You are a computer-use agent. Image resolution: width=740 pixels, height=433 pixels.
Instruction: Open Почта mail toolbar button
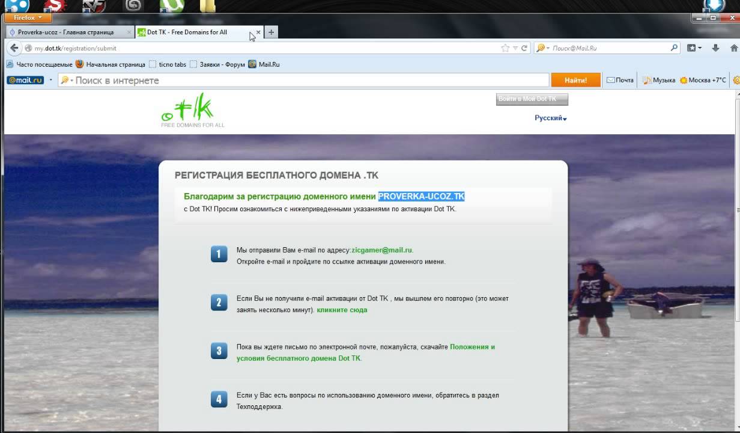[620, 80]
